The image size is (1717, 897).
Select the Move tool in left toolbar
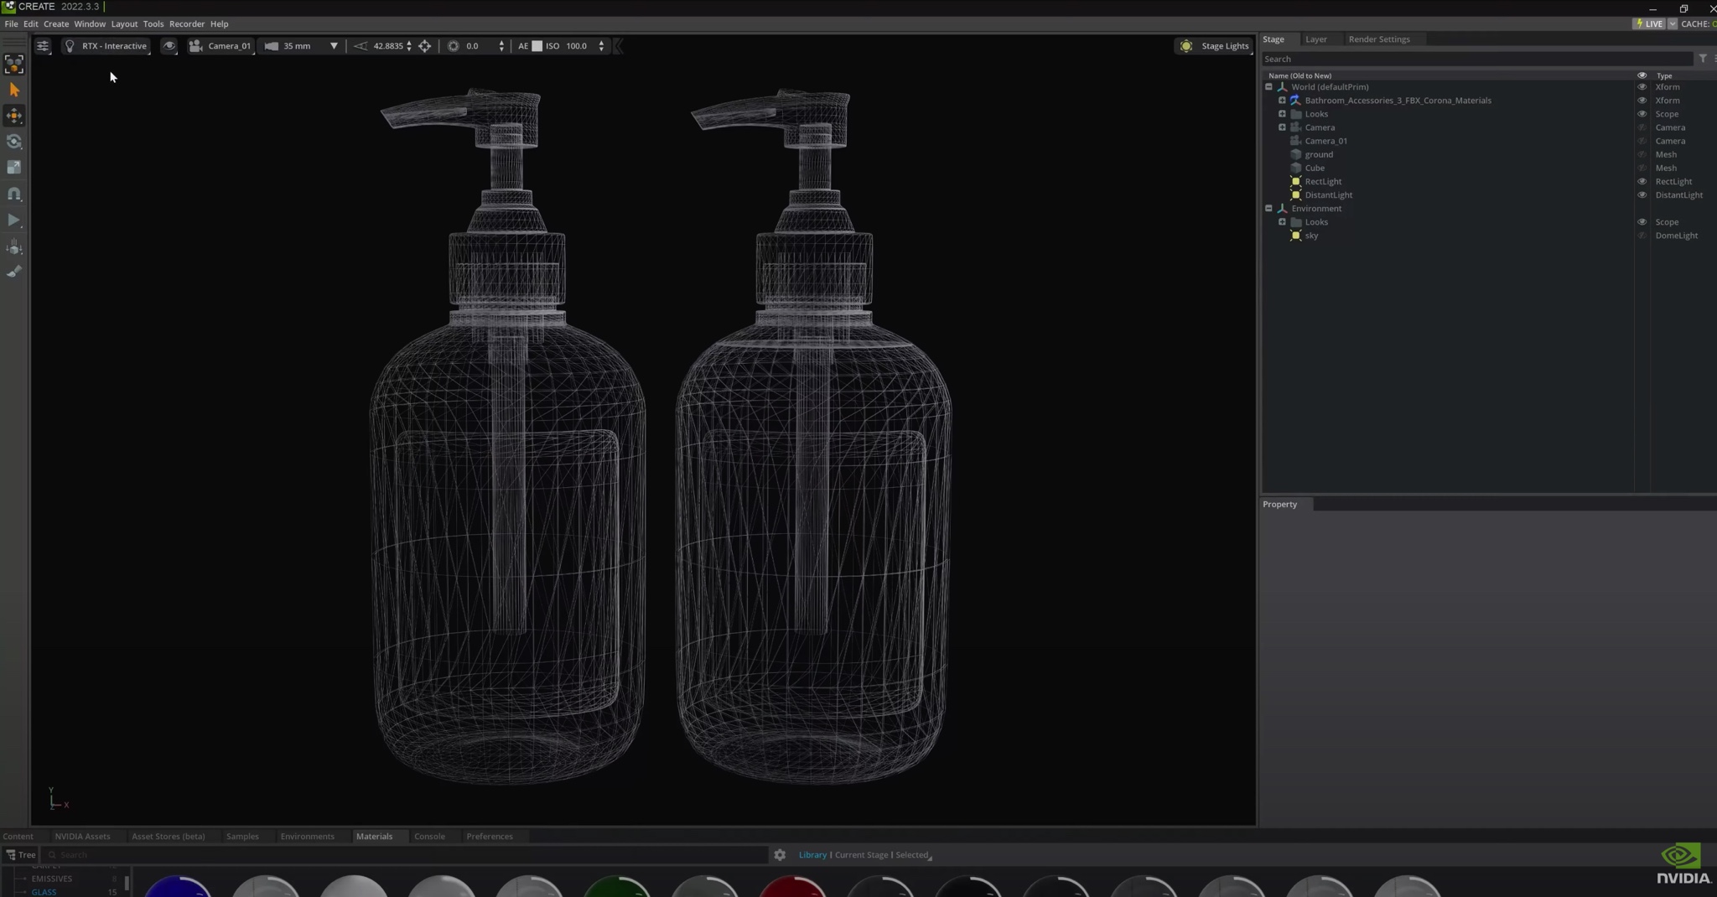point(14,116)
